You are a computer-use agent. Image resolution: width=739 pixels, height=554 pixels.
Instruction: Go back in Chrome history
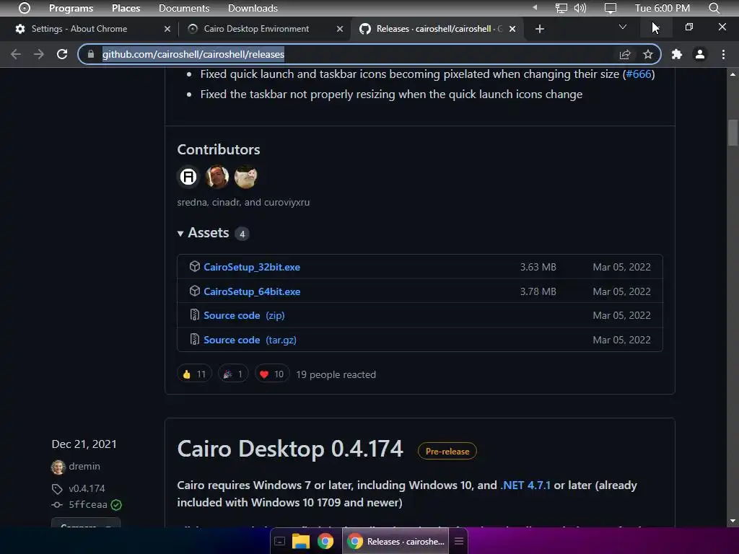16,54
